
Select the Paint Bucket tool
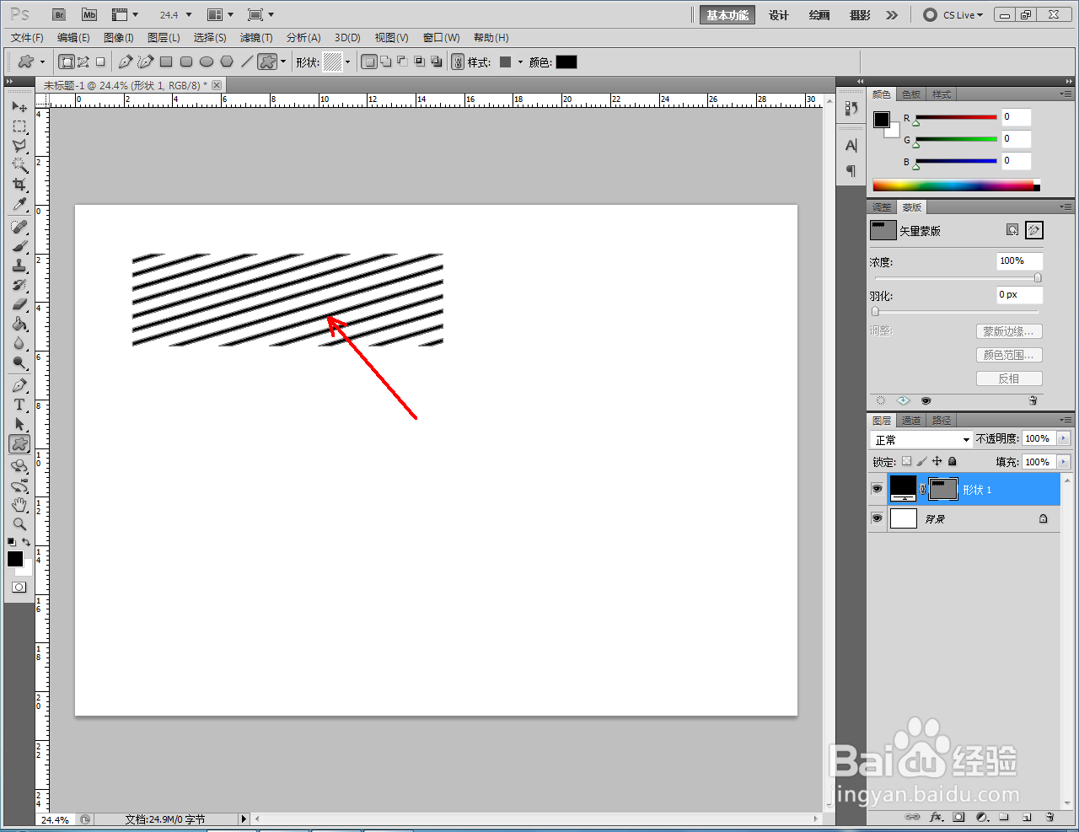[19, 324]
